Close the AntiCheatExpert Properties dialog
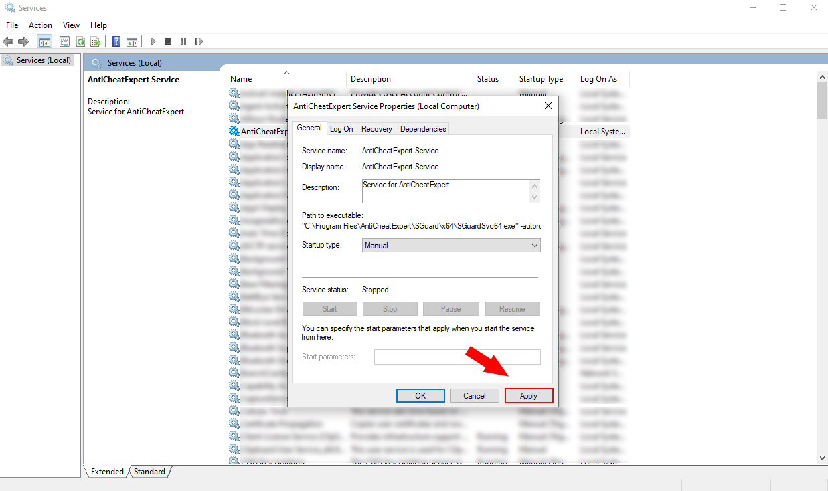The height and width of the screenshot is (491, 828). tap(548, 106)
